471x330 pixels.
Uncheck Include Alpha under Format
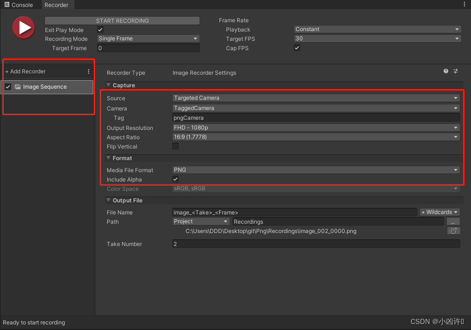pyautogui.click(x=175, y=179)
